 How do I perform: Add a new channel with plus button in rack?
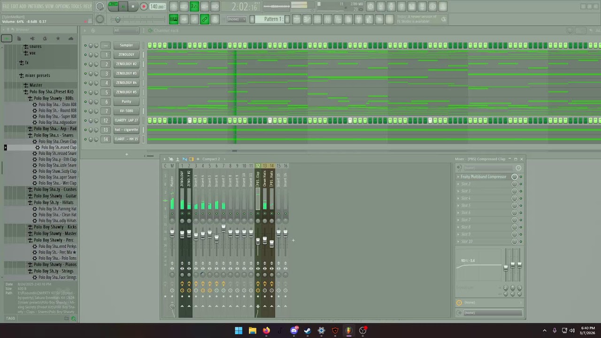tap(126, 154)
